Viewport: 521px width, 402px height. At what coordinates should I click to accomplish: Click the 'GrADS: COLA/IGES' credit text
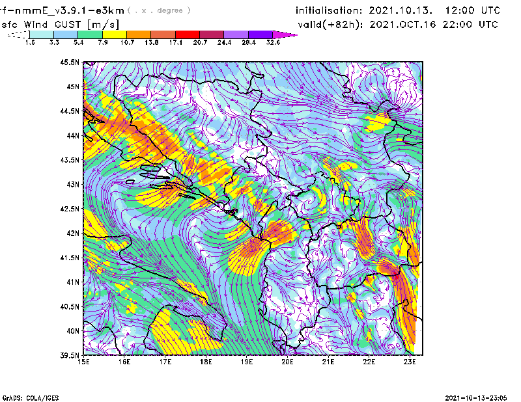click(x=30, y=398)
